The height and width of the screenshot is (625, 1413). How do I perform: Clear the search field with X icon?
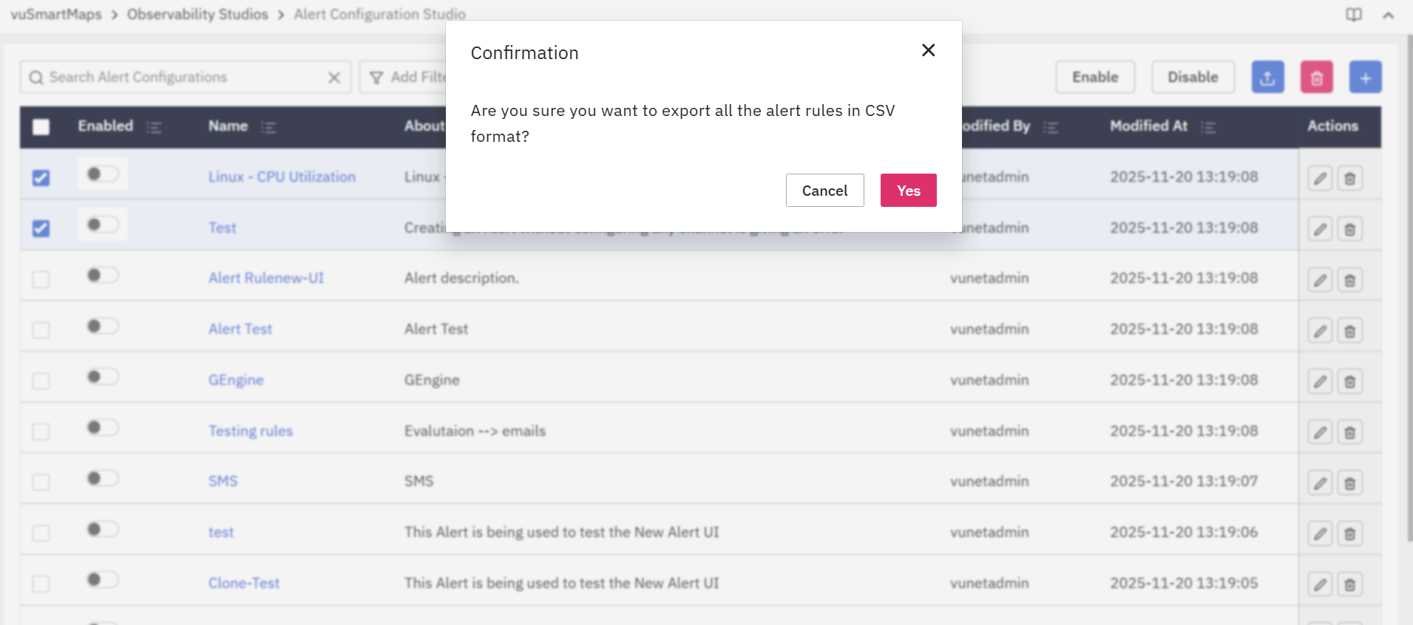tap(334, 78)
